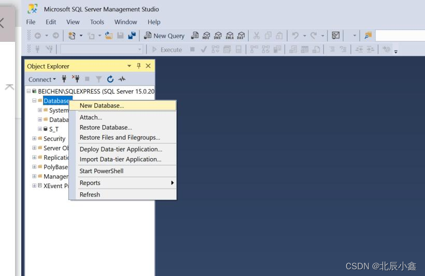425x276 pixels.
Task: Choose Restore Files and Filegroups...
Action: pos(123,137)
